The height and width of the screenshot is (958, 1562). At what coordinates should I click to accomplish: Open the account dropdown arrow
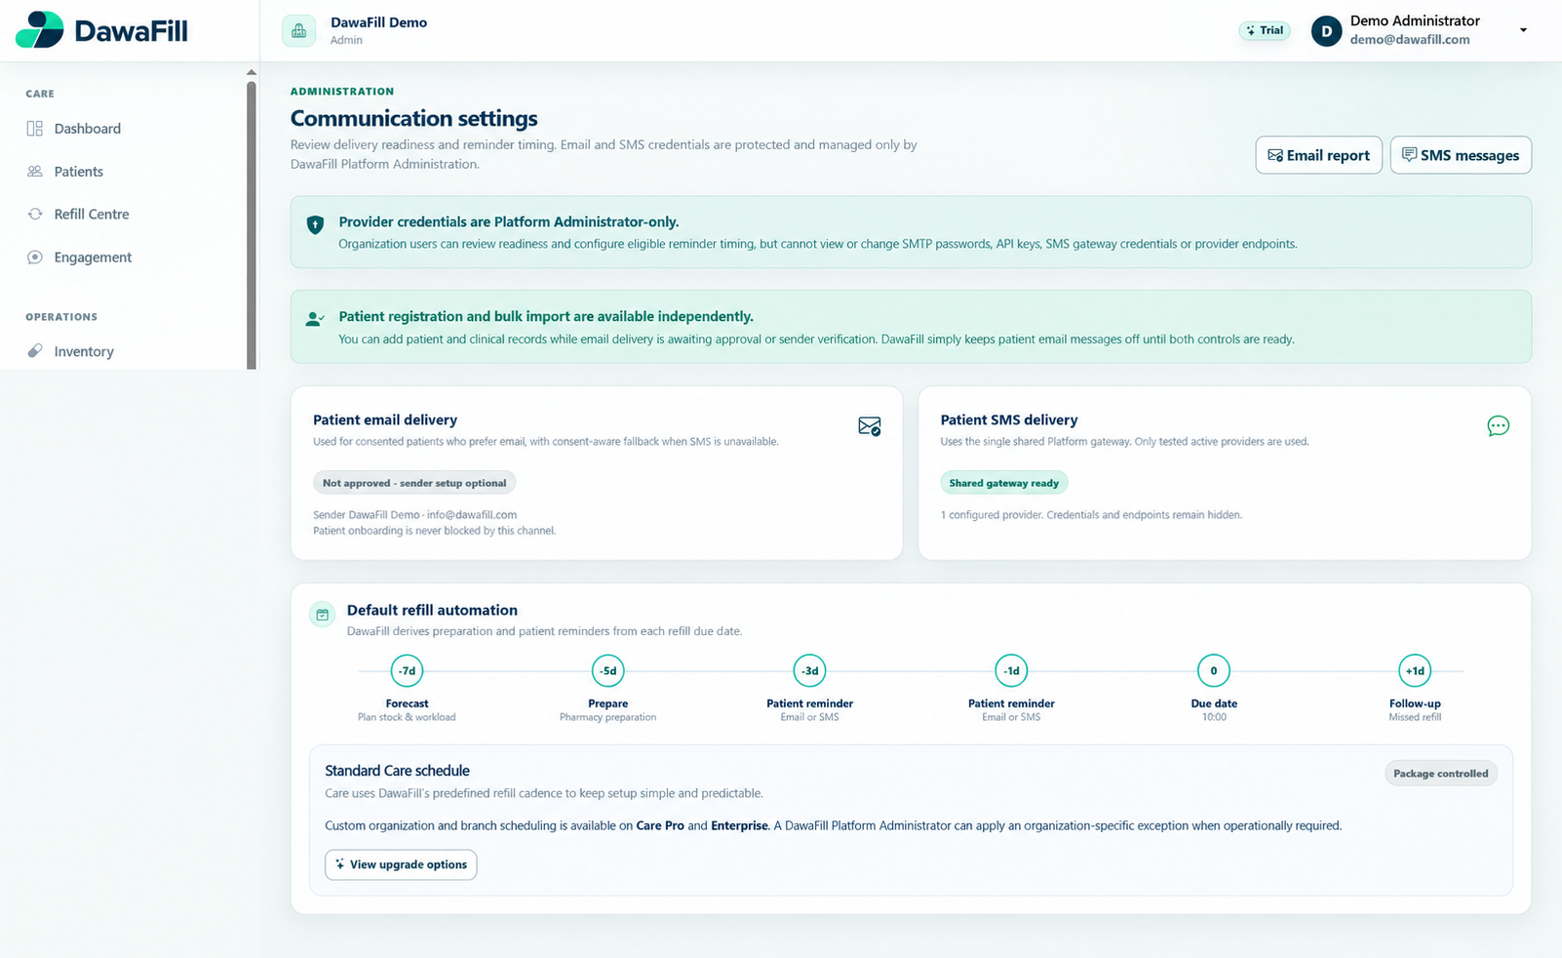point(1523,30)
